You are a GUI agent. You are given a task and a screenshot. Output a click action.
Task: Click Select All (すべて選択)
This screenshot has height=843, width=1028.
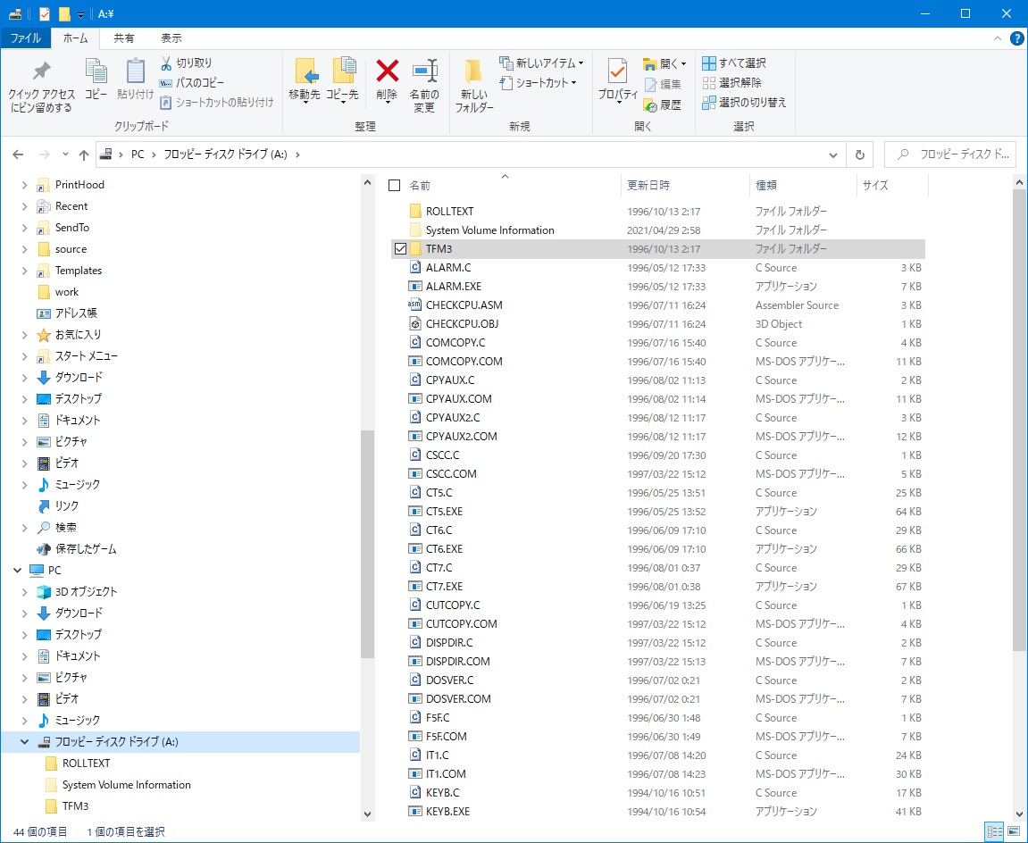(734, 63)
